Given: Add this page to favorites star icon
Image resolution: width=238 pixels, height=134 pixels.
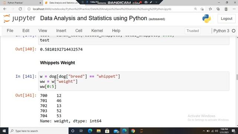Looking at the screenshot, I should point(202,9).
